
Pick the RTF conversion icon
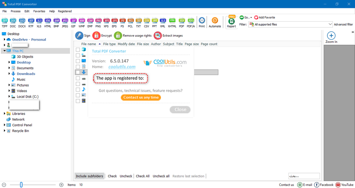click(31, 20)
